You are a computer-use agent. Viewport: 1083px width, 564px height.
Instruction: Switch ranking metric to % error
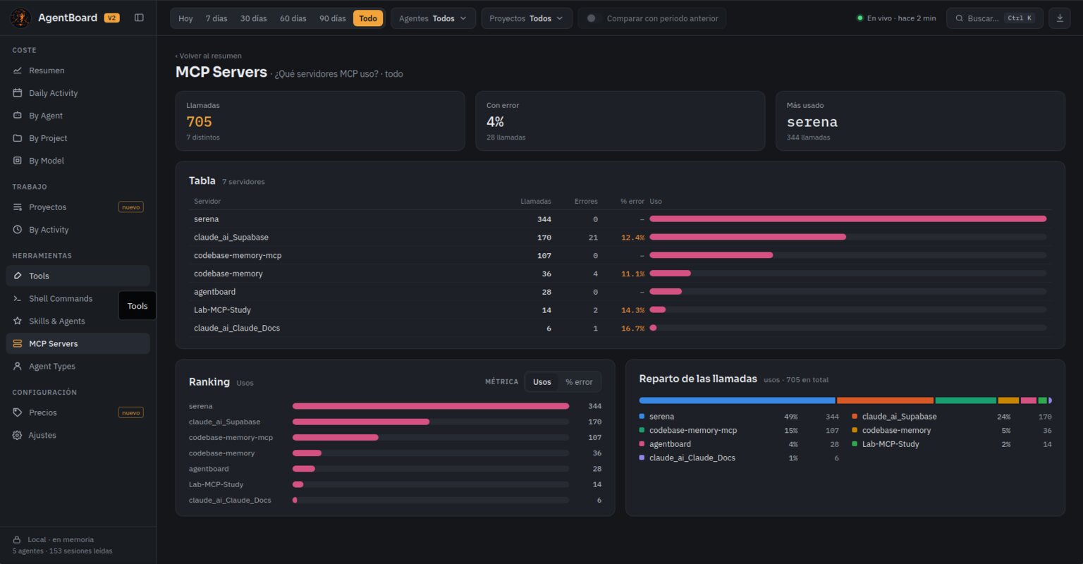tap(579, 382)
